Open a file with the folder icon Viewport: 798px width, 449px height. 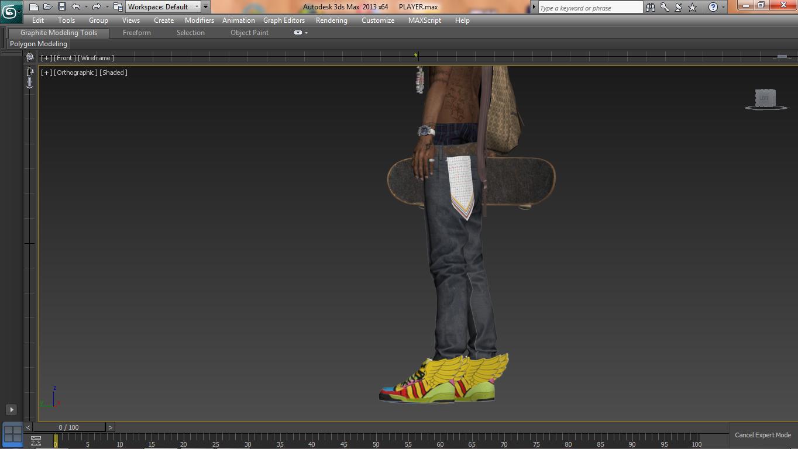(48, 7)
